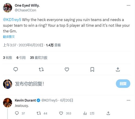Like Kevin Durant's reply, which has 353 likes
Viewport: 135px width, 119px height.
point(61,113)
